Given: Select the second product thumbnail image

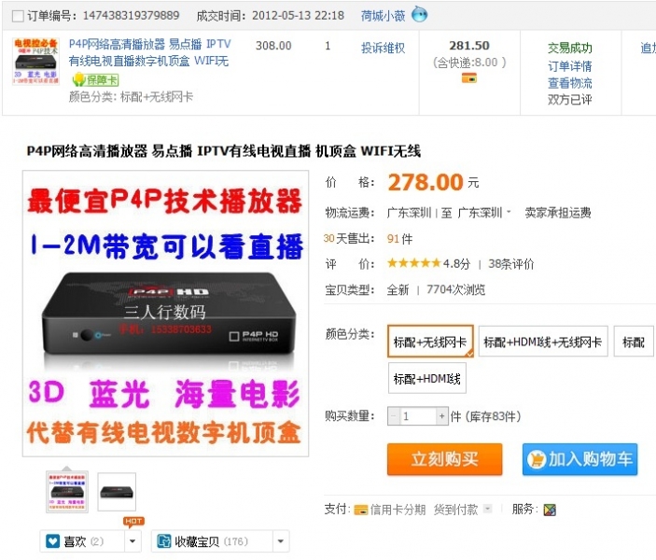Looking at the screenshot, I should click(x=117, y=492).
